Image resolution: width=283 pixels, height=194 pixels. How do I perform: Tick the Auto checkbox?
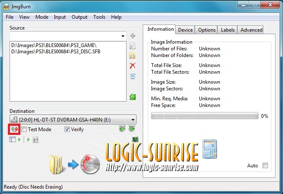tap(265, 166)
